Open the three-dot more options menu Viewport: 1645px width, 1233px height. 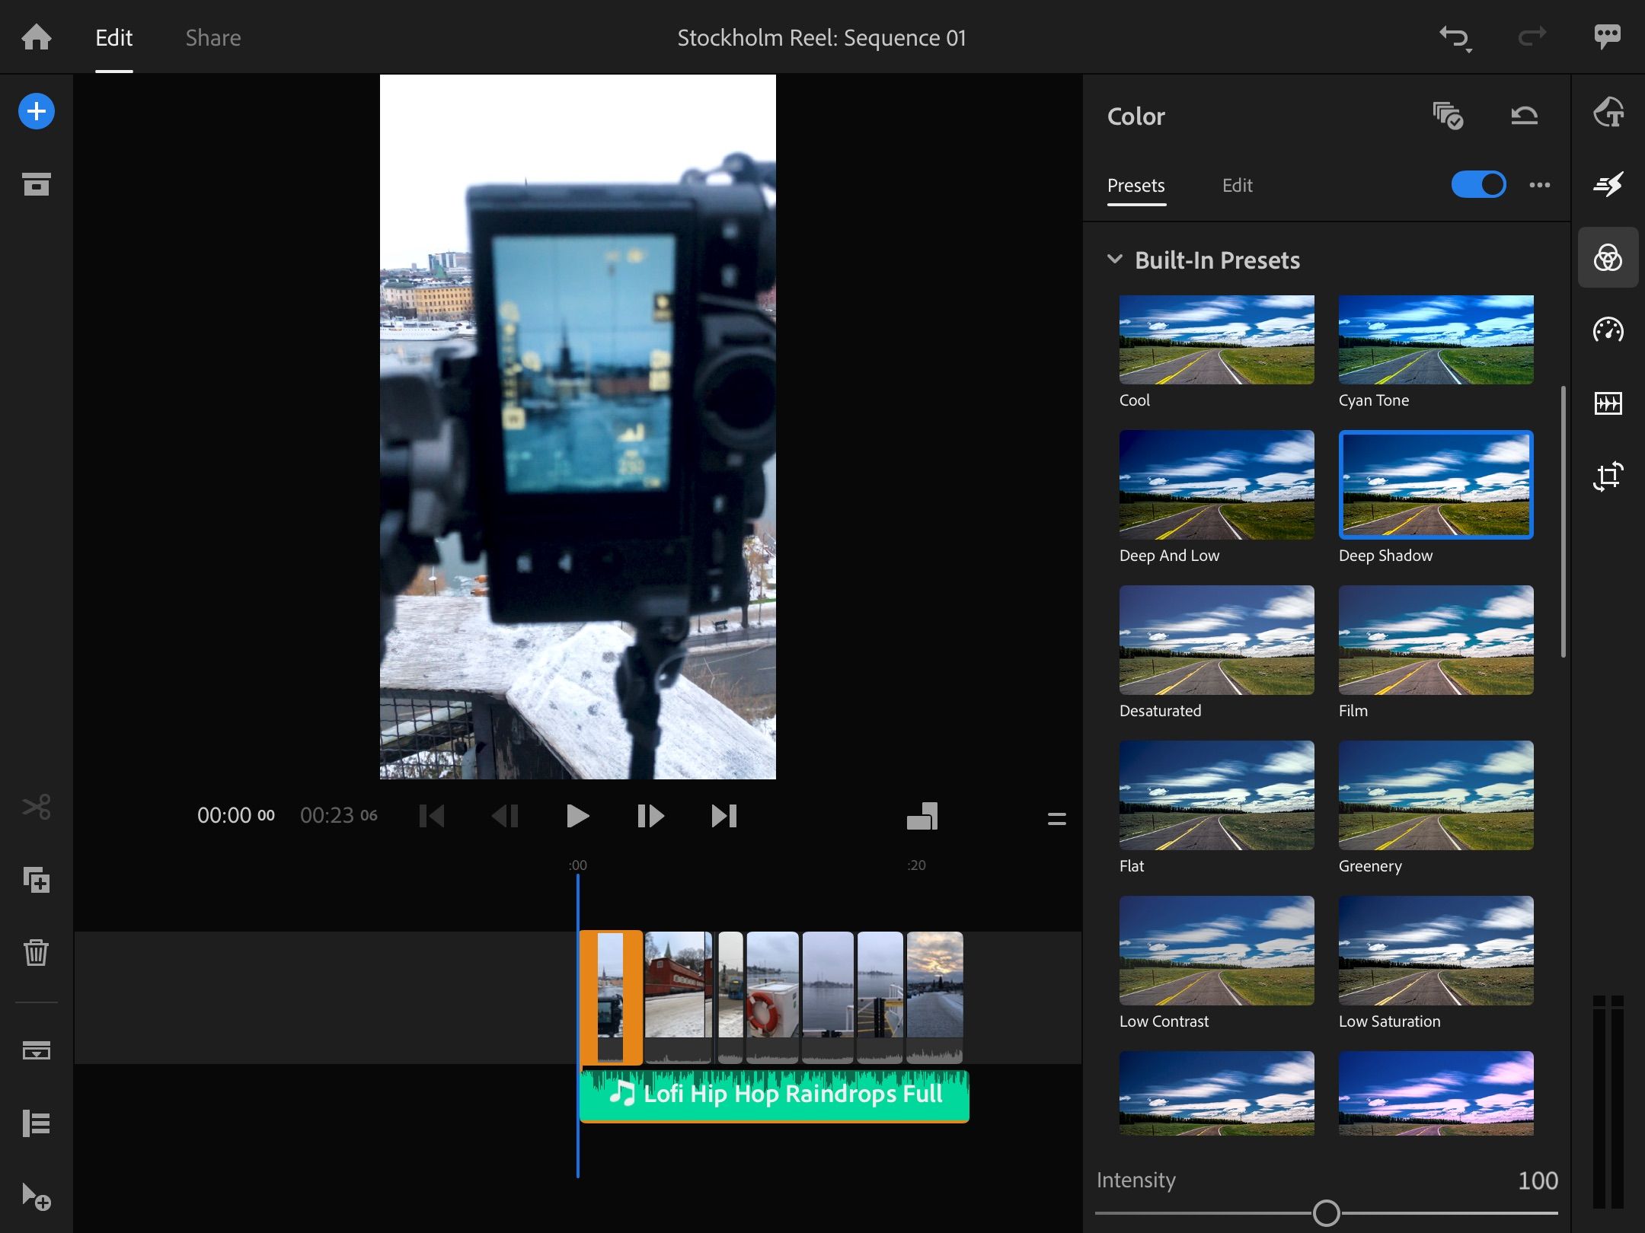tap(1539, 185)
